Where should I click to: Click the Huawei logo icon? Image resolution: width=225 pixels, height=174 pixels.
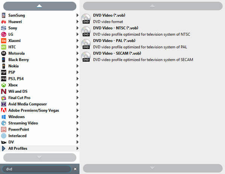(4, 22)
